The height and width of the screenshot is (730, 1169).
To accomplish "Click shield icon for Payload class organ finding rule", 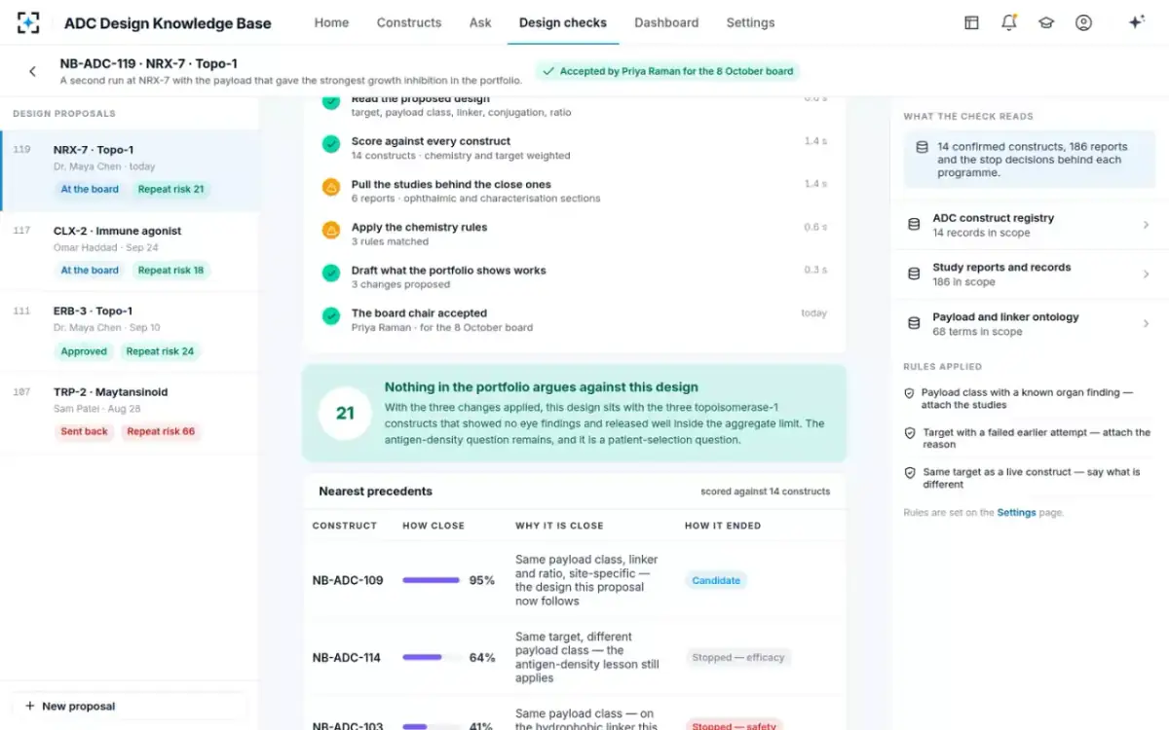I will 910,393.
